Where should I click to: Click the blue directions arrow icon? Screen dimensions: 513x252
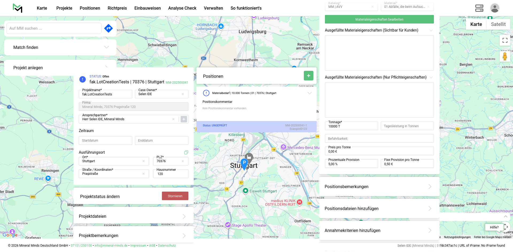click(108, 28)
